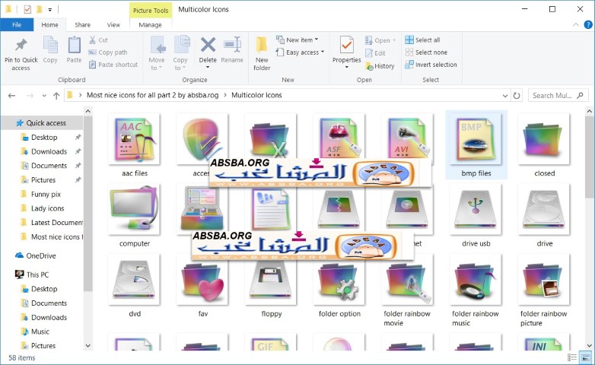The height and width of the screenshot is (365, 595).
Task: Switch to Home ribbon tab
Action: tap(49, 24)
